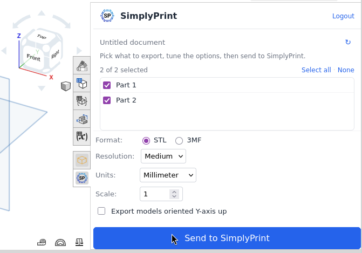The width and height of the screenshot is (362, 253).
Task: Open mass properties scale icon
Action: tap(79, 242)
